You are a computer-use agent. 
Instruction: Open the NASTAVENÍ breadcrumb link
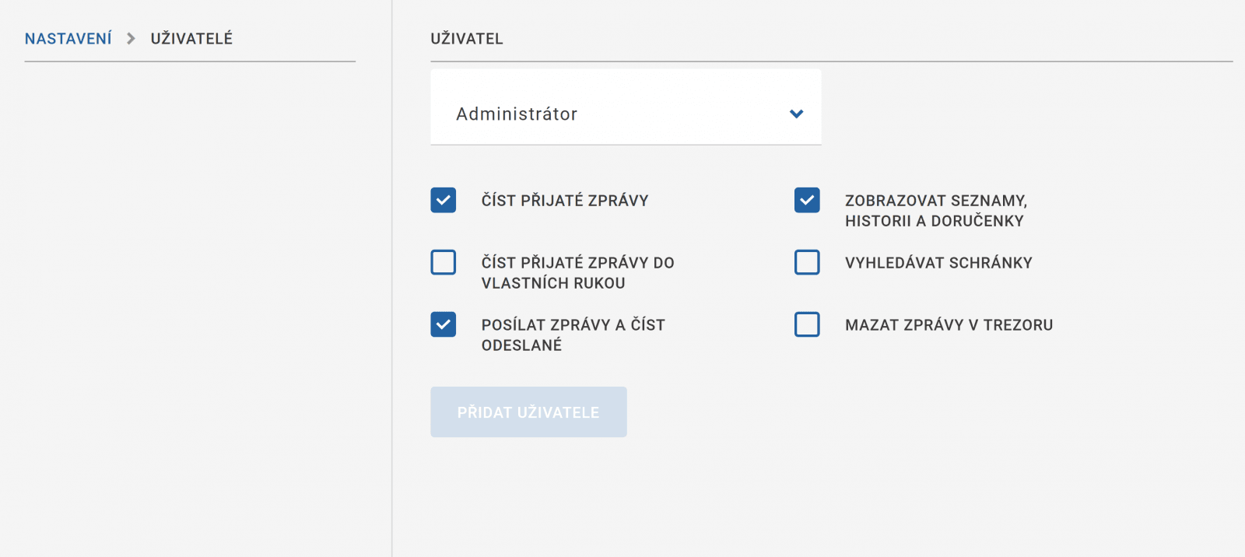pos(68,39)
